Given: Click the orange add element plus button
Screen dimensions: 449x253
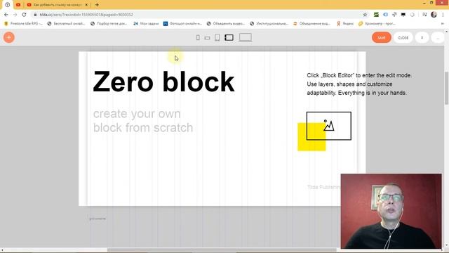Looking at the screenshot, I should [x=9, y=37].
